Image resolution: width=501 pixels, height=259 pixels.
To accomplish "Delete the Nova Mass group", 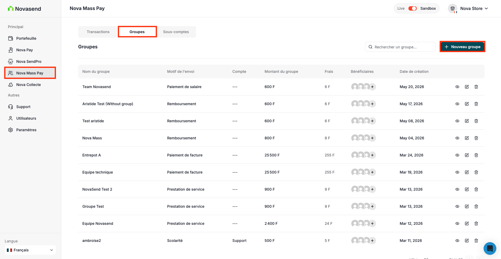I will (x=476, y=138).
